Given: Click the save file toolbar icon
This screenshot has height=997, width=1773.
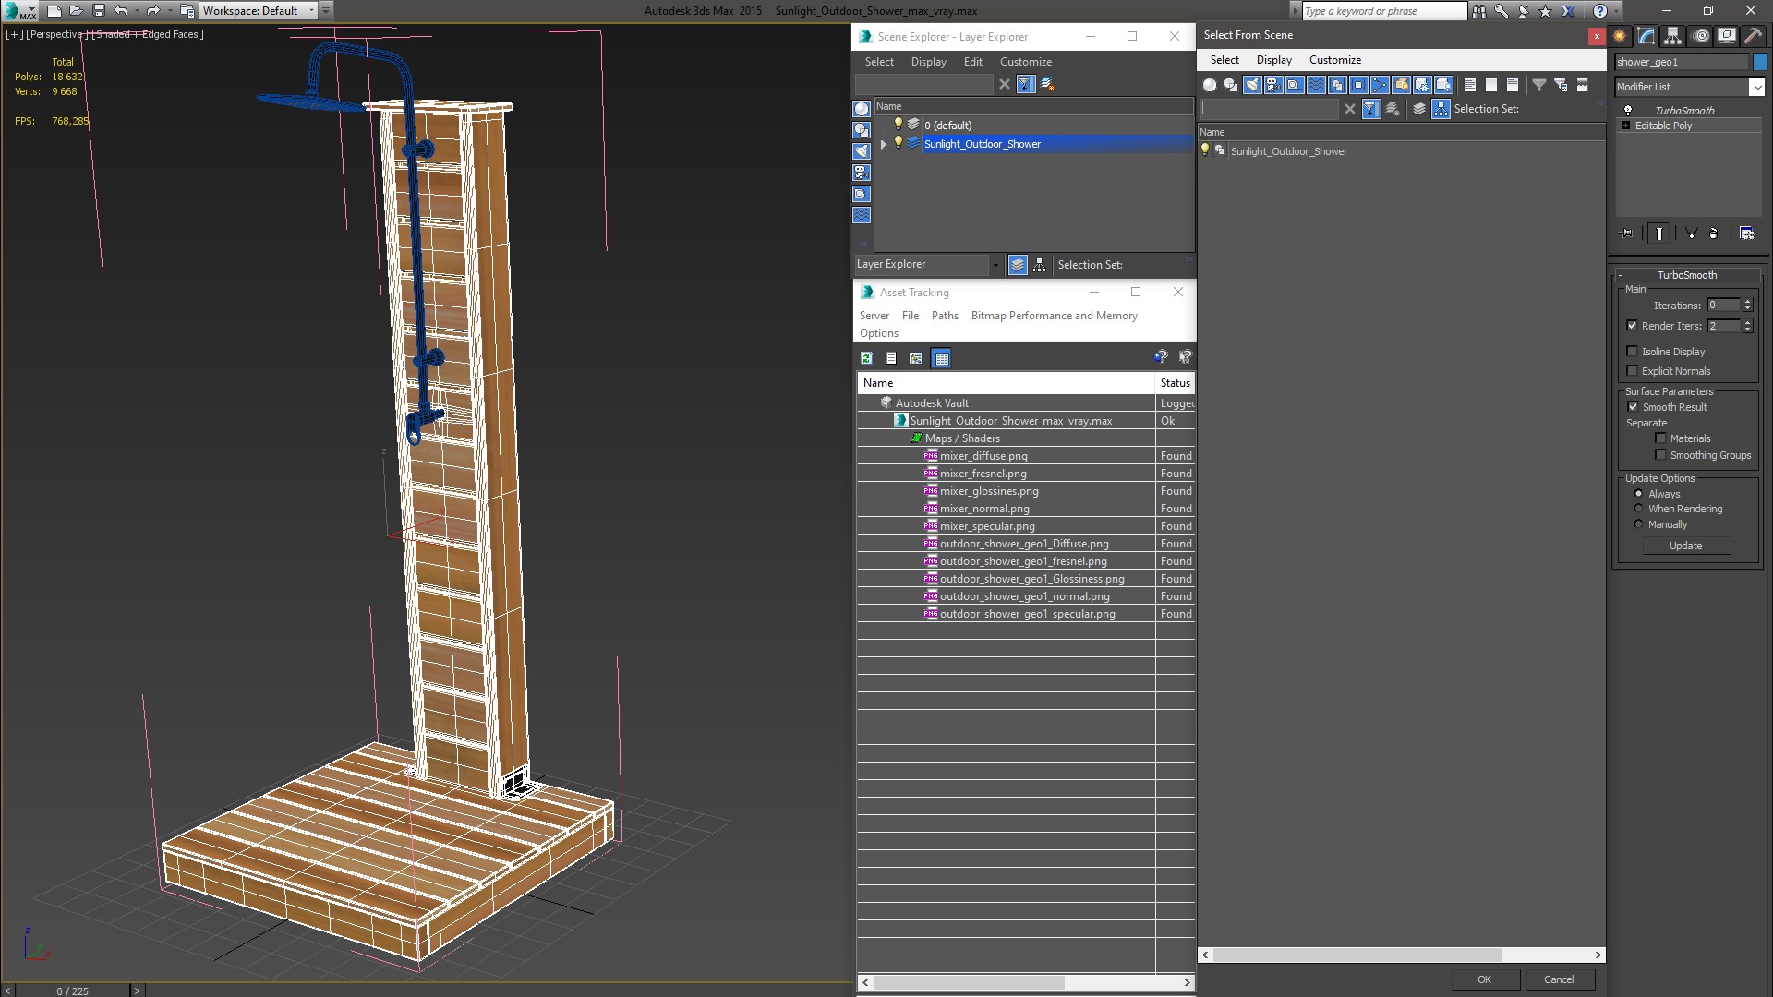Looking at the screenshot, I should click(99, 11).
